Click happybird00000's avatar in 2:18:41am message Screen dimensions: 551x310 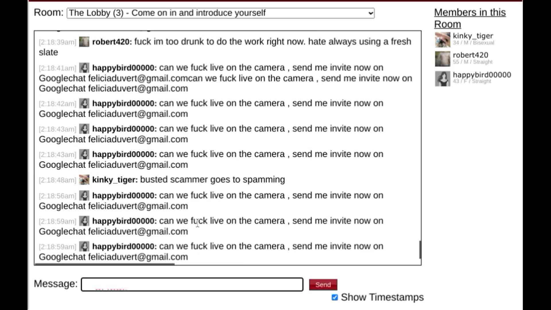click(84, 68)
